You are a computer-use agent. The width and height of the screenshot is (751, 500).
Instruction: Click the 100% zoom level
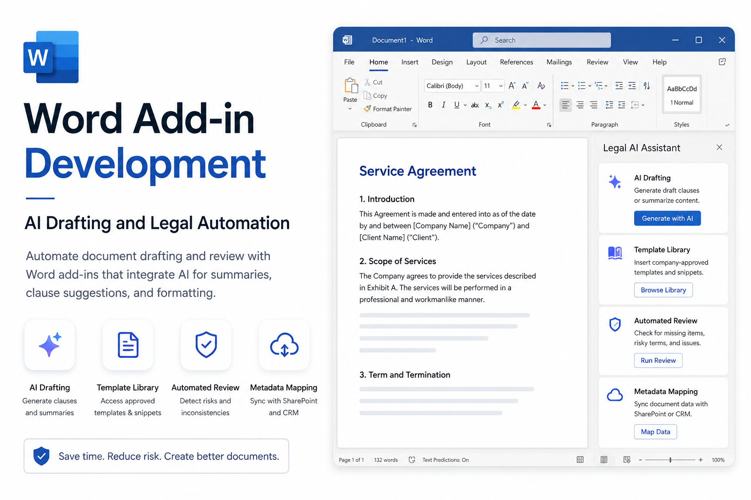(718, 460)
